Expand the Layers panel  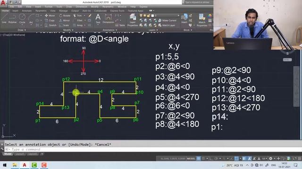click(x=153, y=30)
